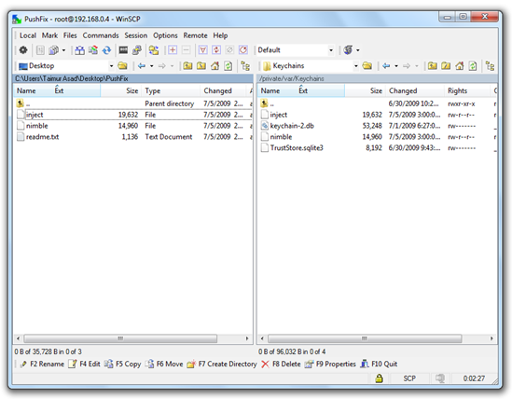Image resolution: width=512 pixels, height=399 pixels.
Task: Click the Synchronize directories refresh icon
Action: point(106,50)
